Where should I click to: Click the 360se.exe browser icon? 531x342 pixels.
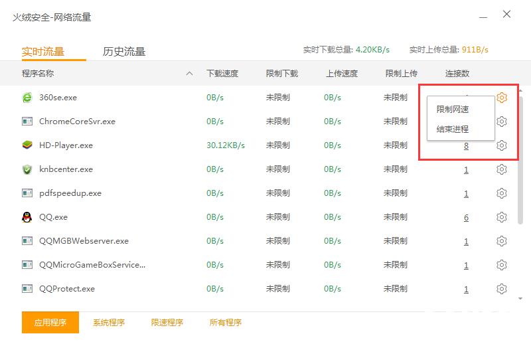[x=27, y=98]
